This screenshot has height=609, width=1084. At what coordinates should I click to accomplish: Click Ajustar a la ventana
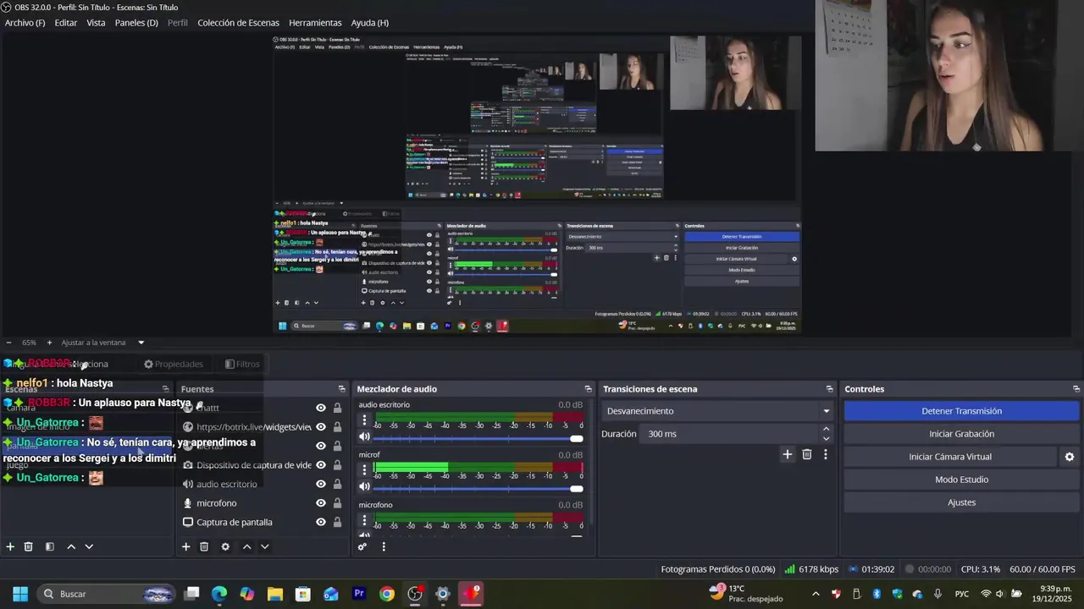point(93,343)
